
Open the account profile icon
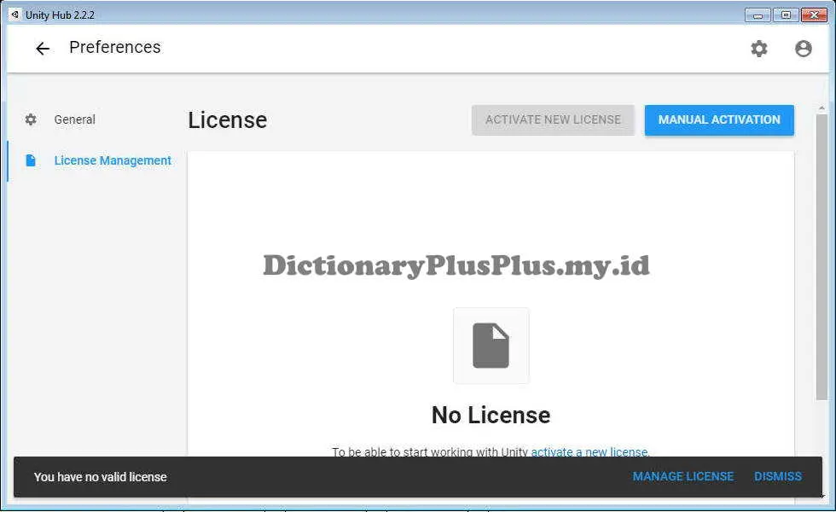[803, 49]
